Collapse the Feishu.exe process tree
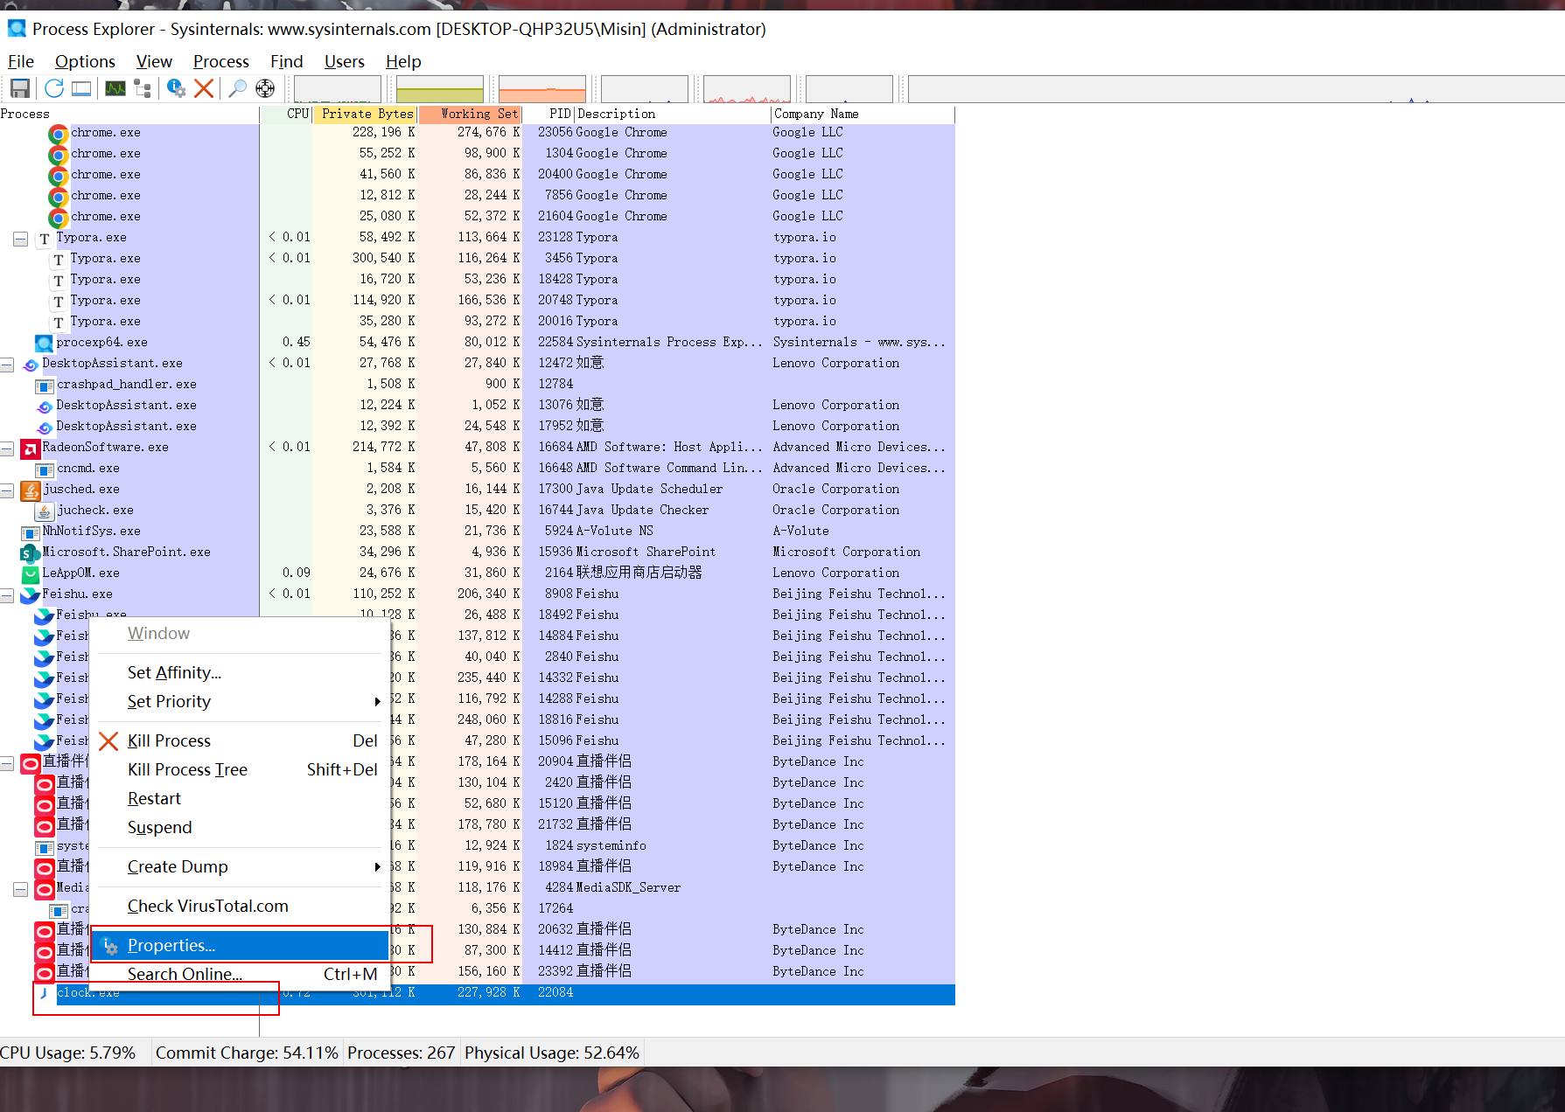The image size is (1565, 1112). [x=7, y=594]
